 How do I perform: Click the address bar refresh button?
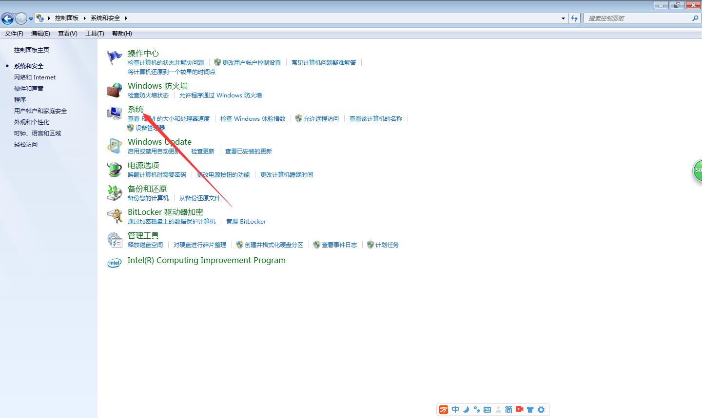575,18
